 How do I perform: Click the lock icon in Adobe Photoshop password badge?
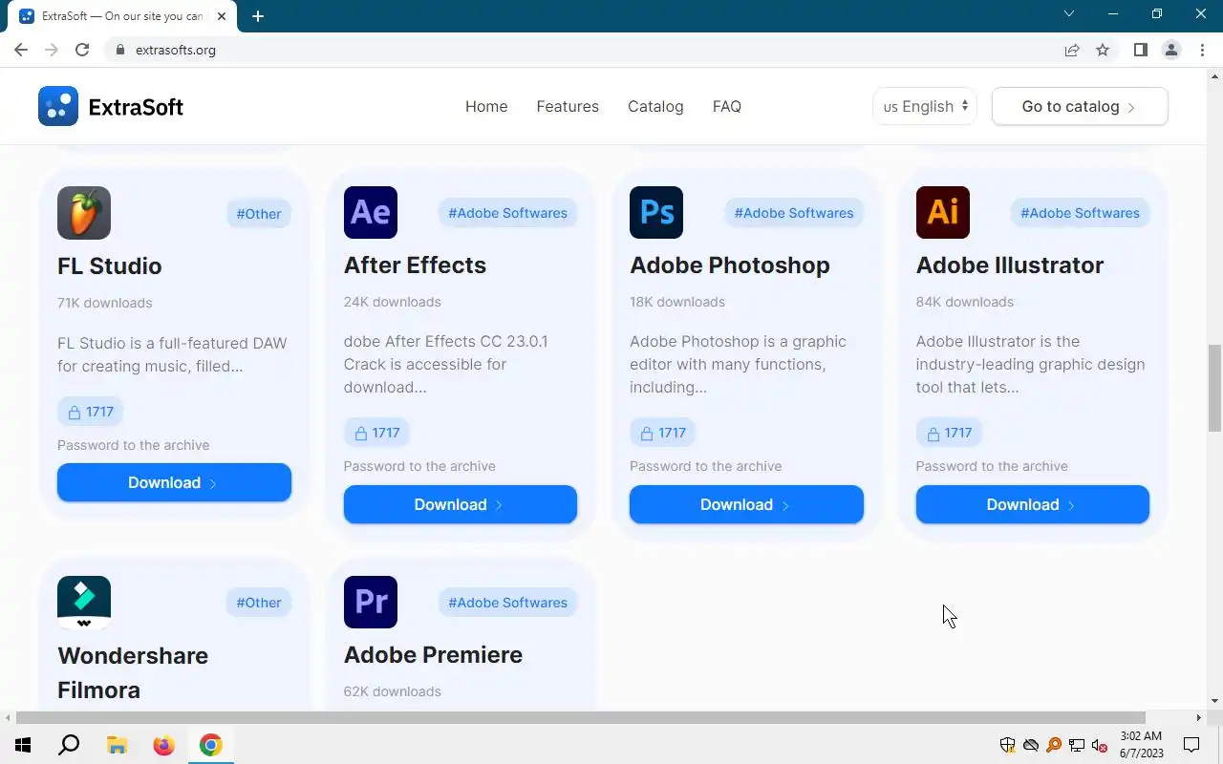pos(647,434)
